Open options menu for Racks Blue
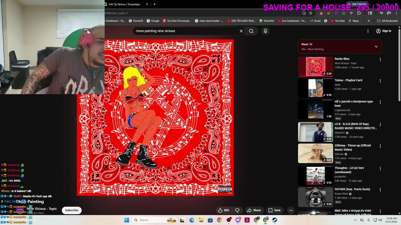401x225 pixels. coord(380,59)
